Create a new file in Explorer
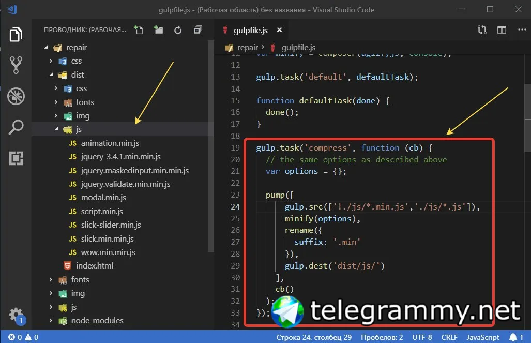Viewport: 531px width, 343px height. coord(139,30)
